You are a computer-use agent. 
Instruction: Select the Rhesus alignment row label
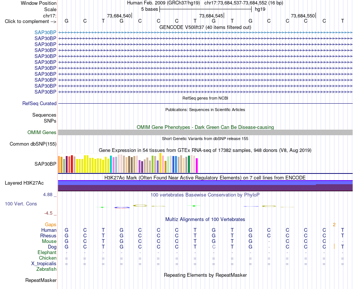pyautogui.click(x=48, y=236)
